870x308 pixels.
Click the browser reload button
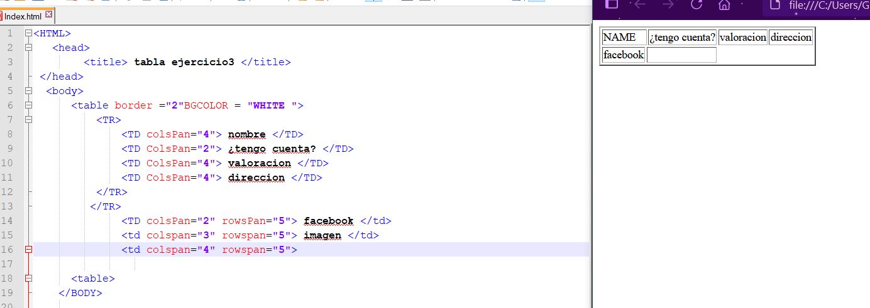pyautogui.click(x=696, y=5)
